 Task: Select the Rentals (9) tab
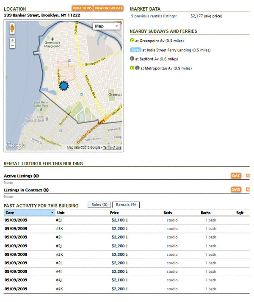[126, 205]
